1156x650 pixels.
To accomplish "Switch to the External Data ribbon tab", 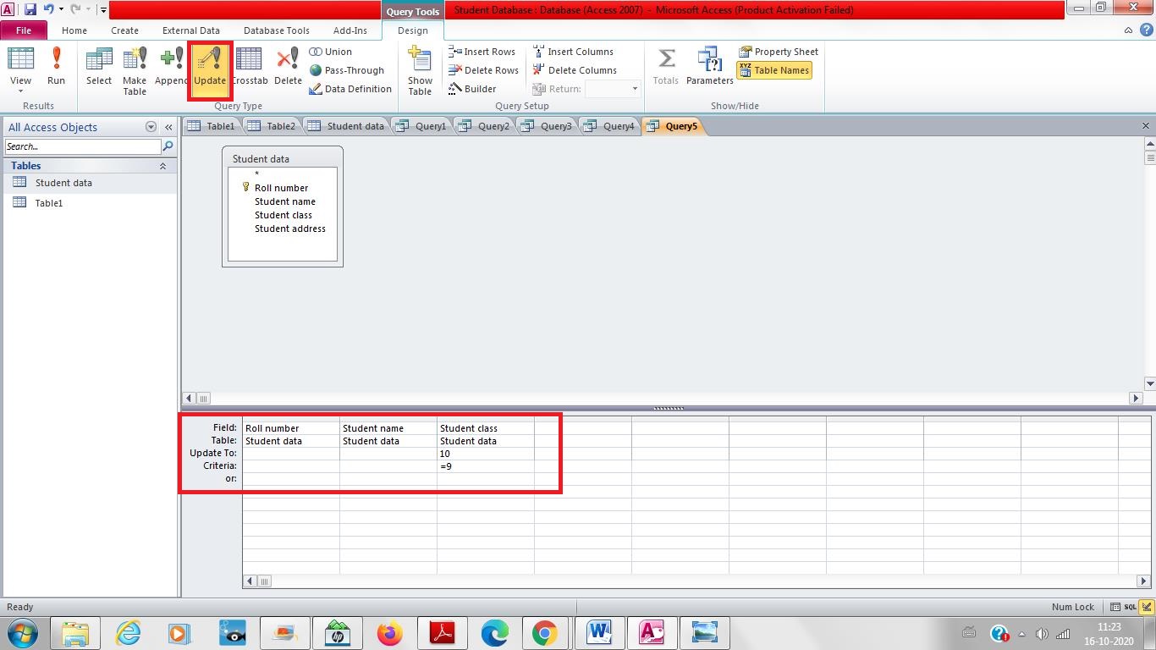I will click(x=191, y=30).
